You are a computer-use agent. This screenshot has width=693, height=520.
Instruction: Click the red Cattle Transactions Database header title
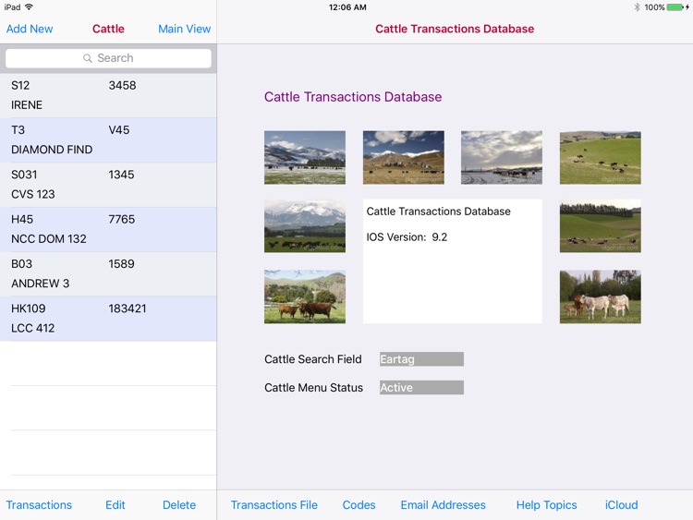tap(455, 29)
